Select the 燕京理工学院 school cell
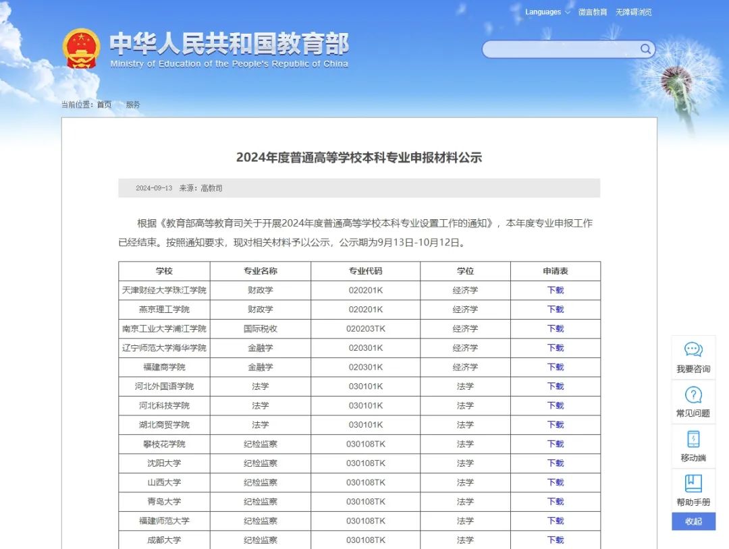The image size is (729, 549). click(164, 310)
